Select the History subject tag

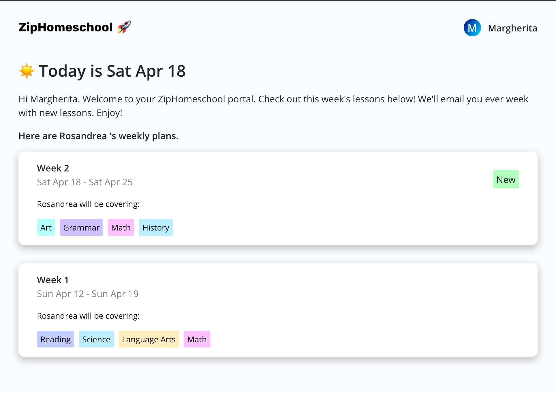(156, 227)
